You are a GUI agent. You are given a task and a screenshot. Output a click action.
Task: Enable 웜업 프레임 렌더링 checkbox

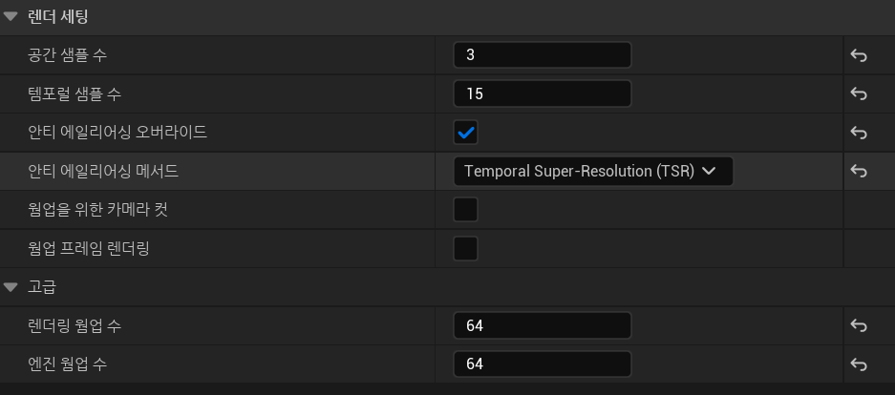click(x=466, y=249)
